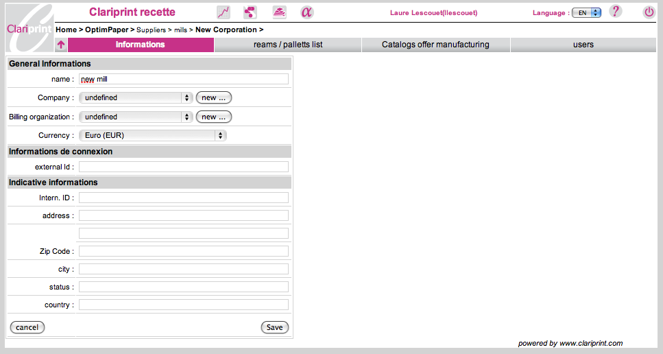
Task: Open the stacked paper layers icon
Action: coord(279,12)
